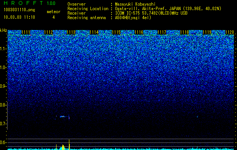
Task: Click the meteor count label
Action: [x=54, y=12]
